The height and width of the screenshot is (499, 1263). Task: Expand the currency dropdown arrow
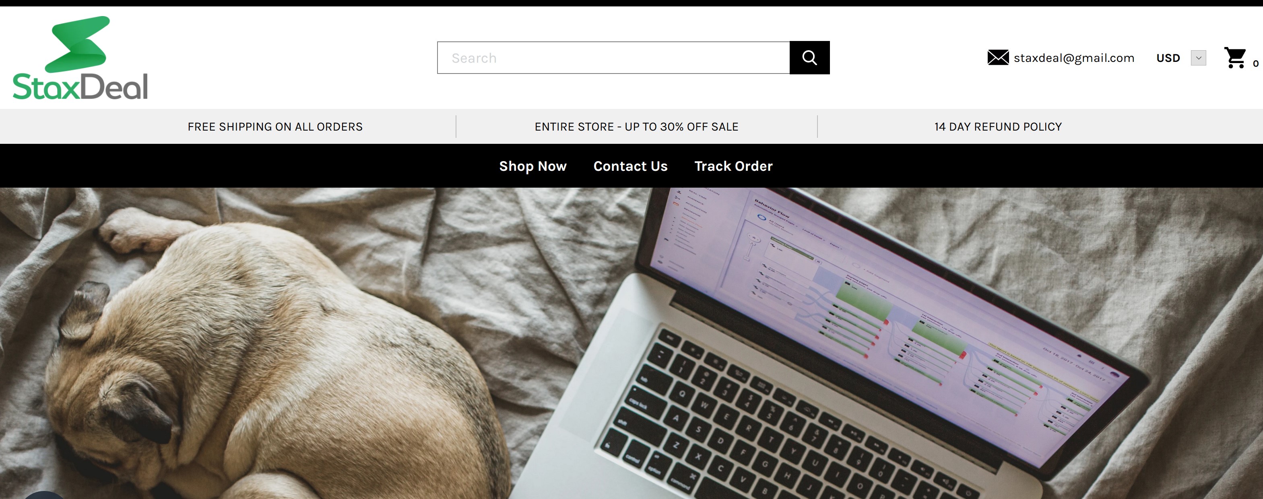pos(1198,58)
